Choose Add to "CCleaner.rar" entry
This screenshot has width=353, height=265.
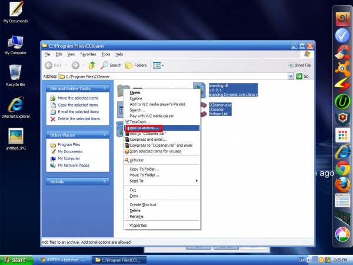tap(162, 134)
